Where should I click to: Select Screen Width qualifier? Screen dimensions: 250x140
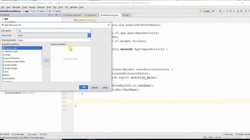point(22,65)
